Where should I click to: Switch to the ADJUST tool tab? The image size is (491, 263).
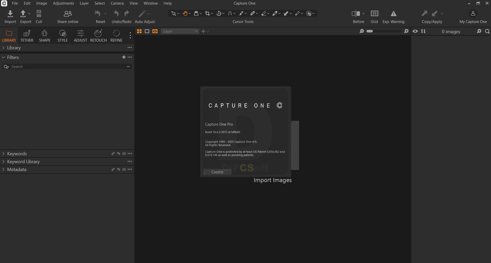click(x=81, y=36)
